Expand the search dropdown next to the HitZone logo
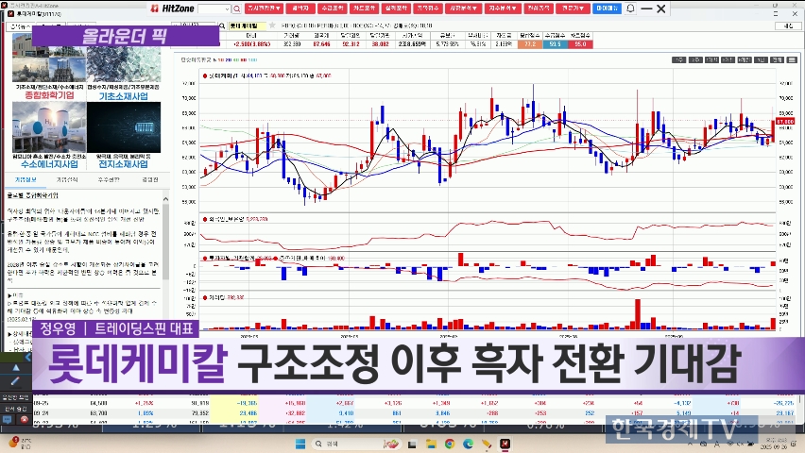This screenshot has width=805, height=453. click(226, 8)
